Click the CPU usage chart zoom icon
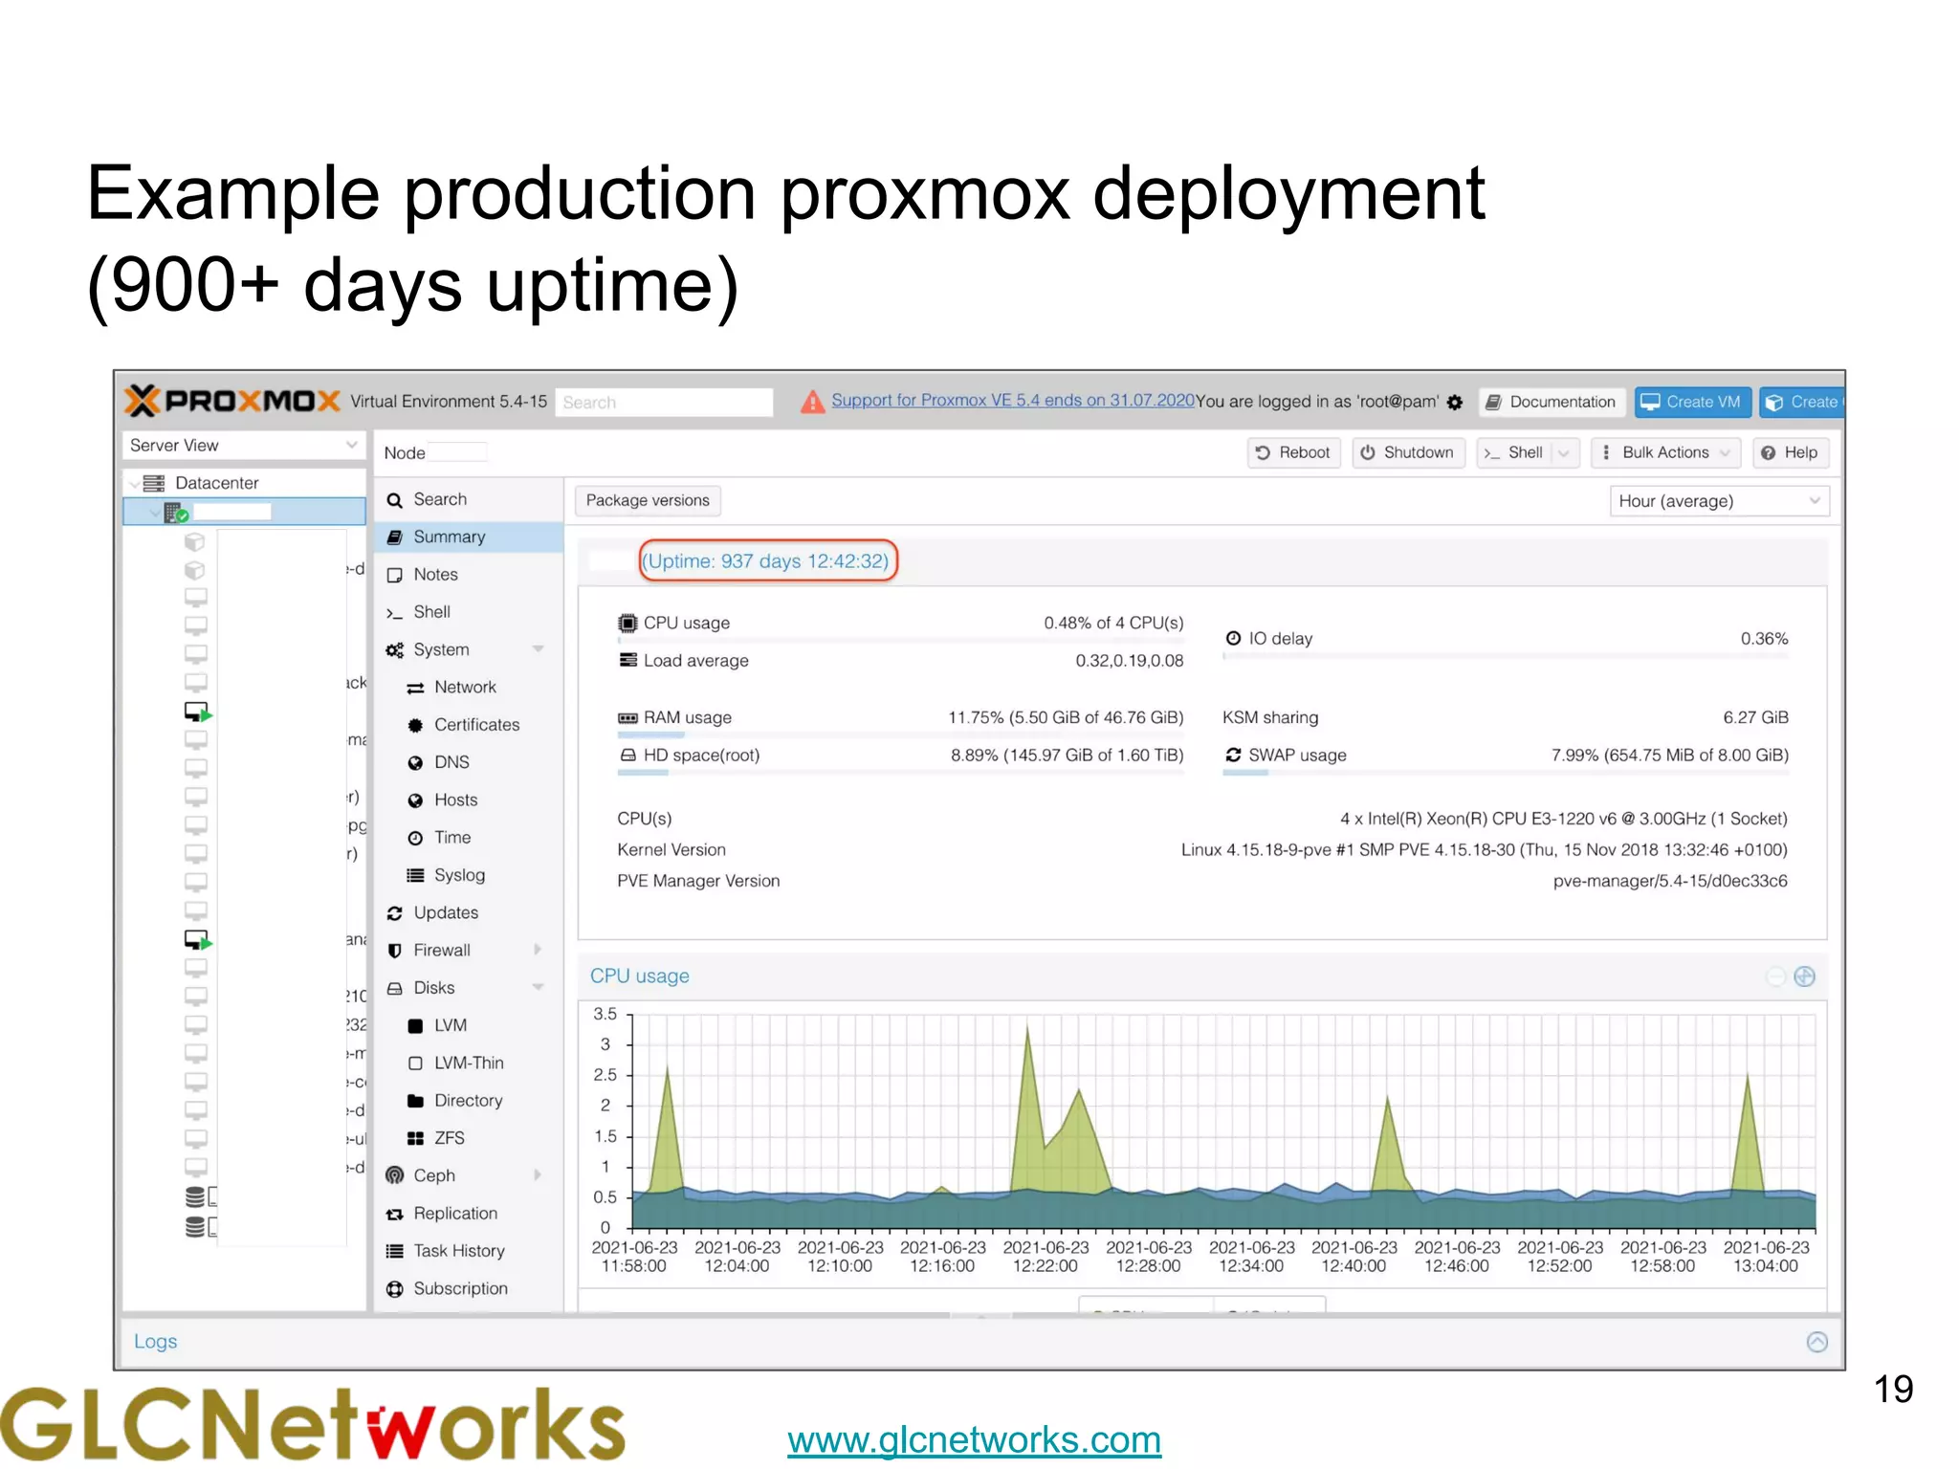The width and height of the screenshot is (1959, 1469). coord(1804,976)
